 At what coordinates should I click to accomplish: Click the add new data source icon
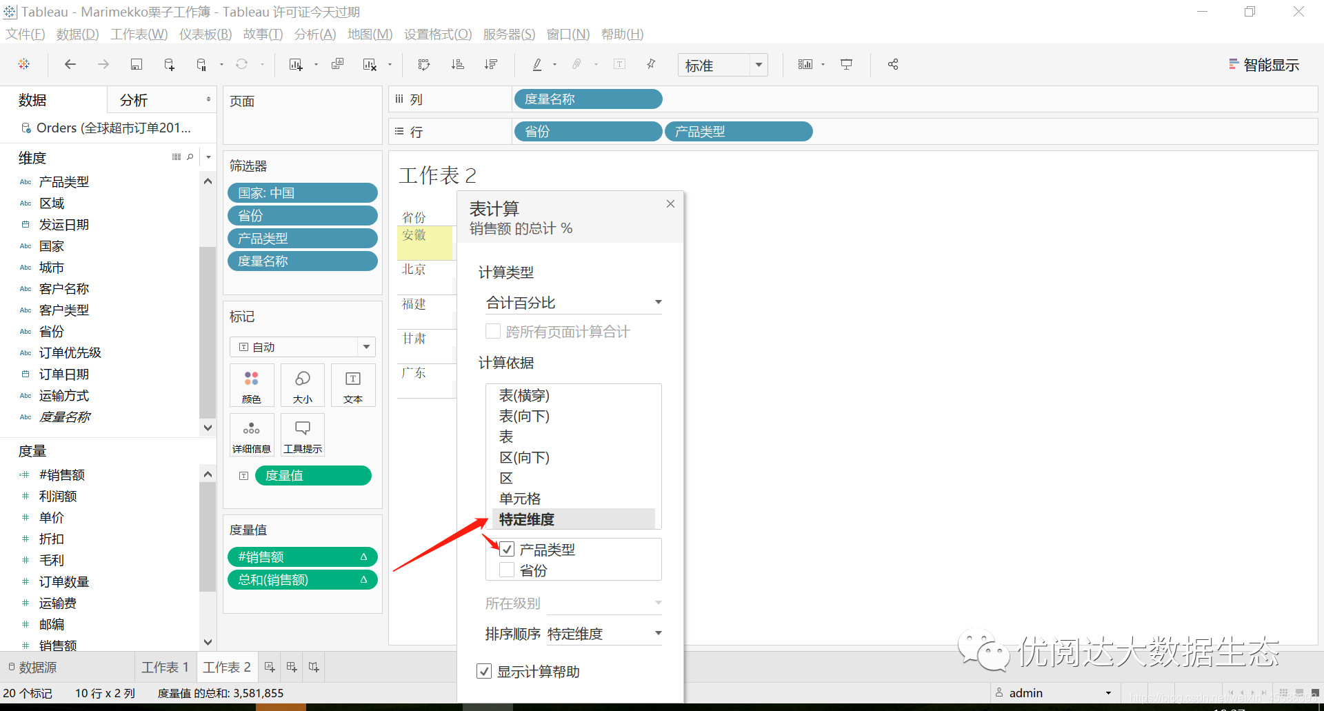point(169,64)
